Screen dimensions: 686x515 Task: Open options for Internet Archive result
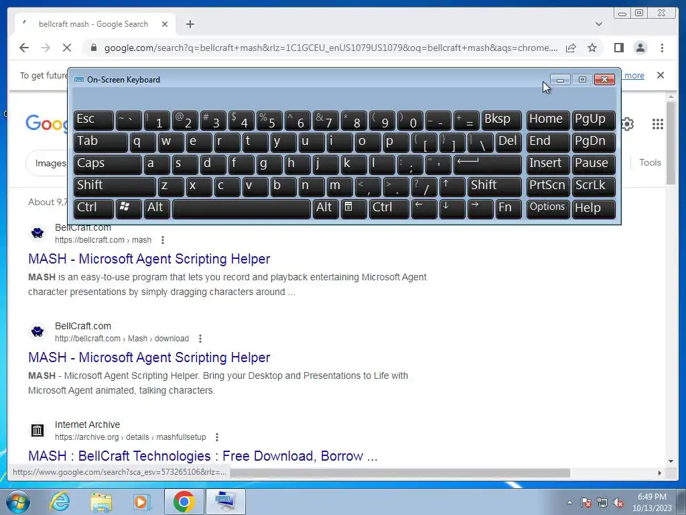(217, 437)
